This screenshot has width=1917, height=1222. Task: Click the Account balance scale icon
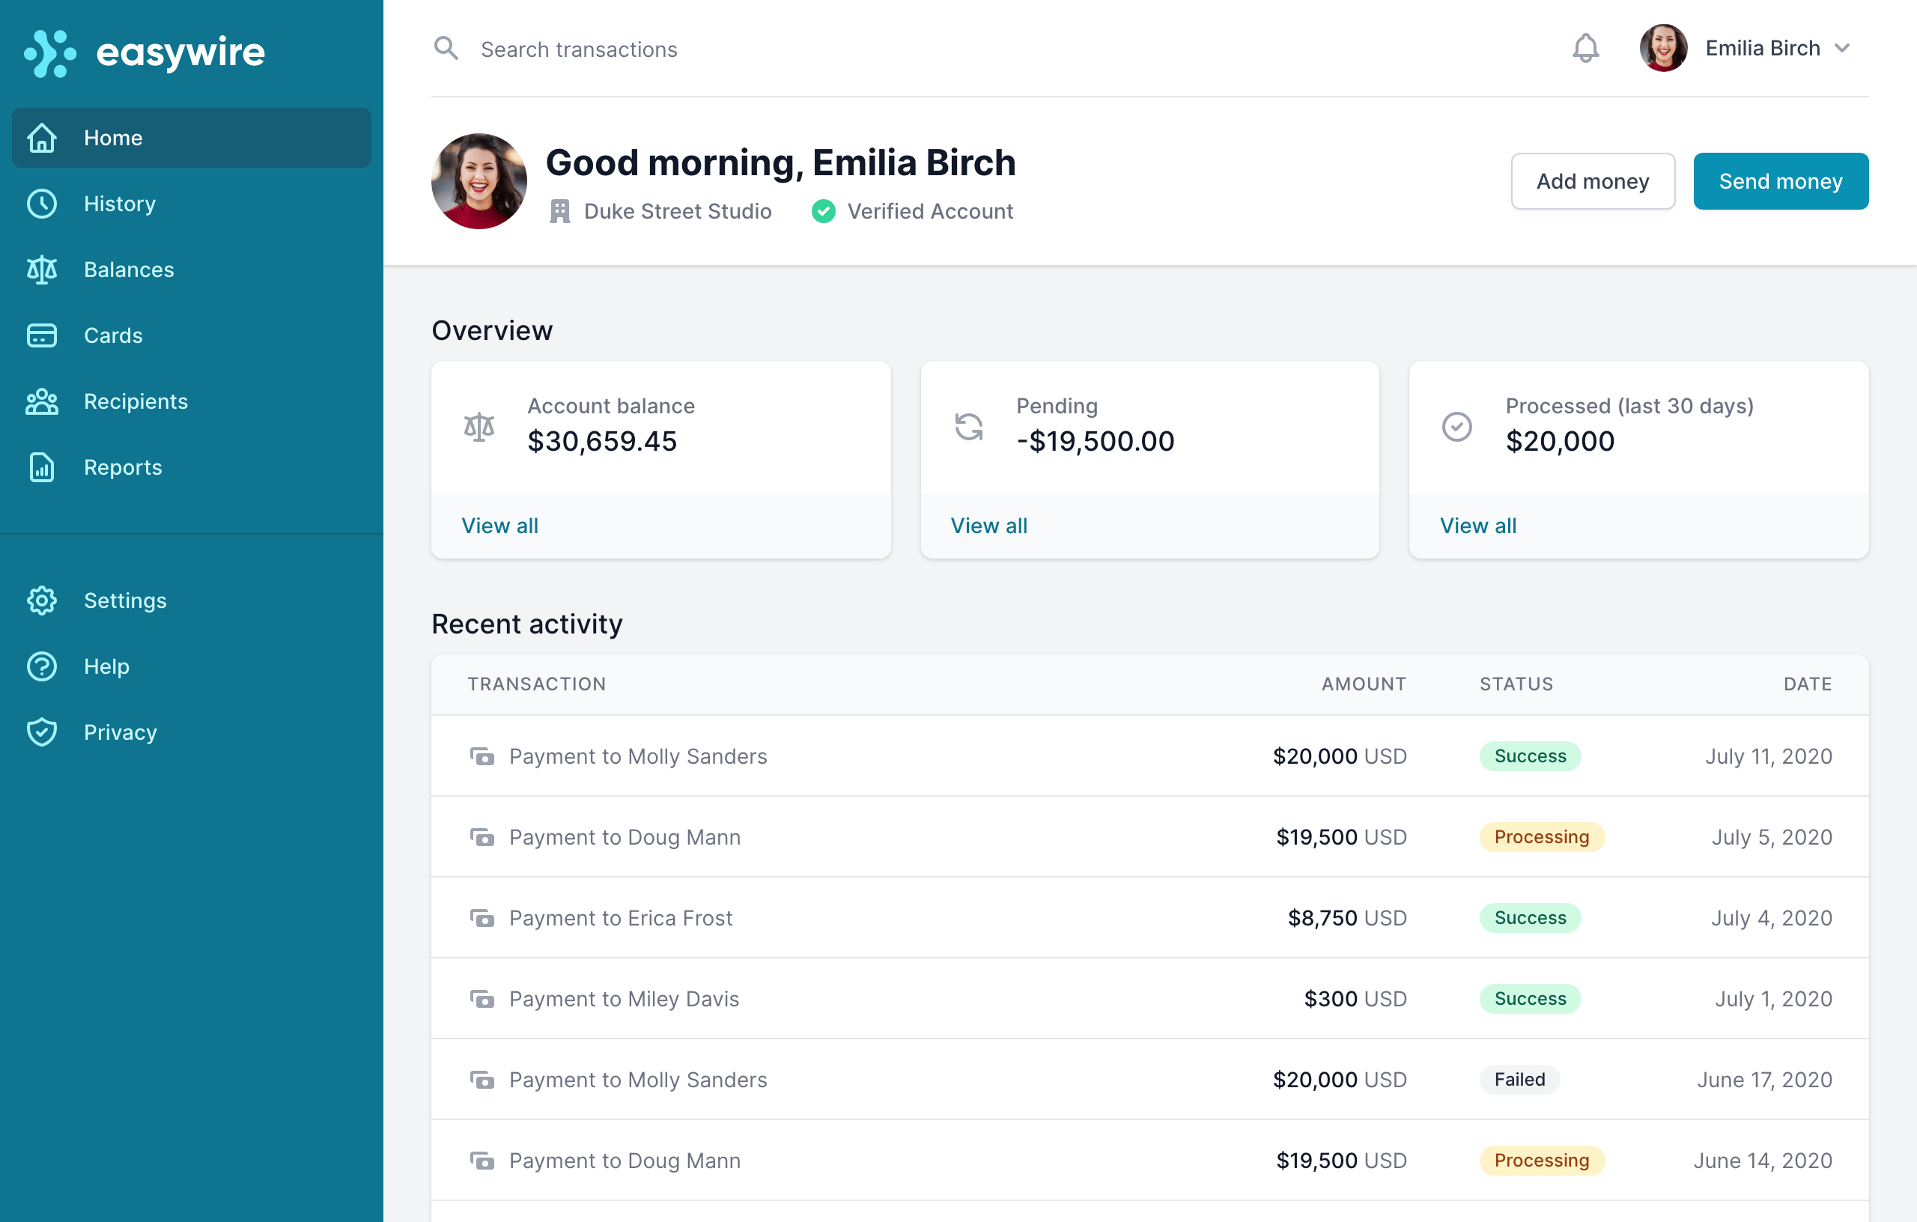coord(479,427)
